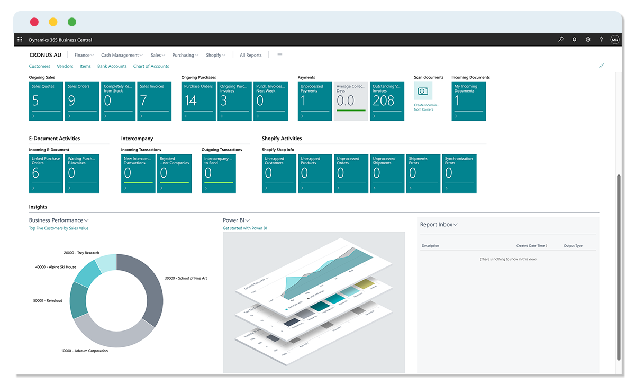This screenshot has width=635, height=386.
Task: Click Trey Research donut segment
Action: click(x=107, y=262)
